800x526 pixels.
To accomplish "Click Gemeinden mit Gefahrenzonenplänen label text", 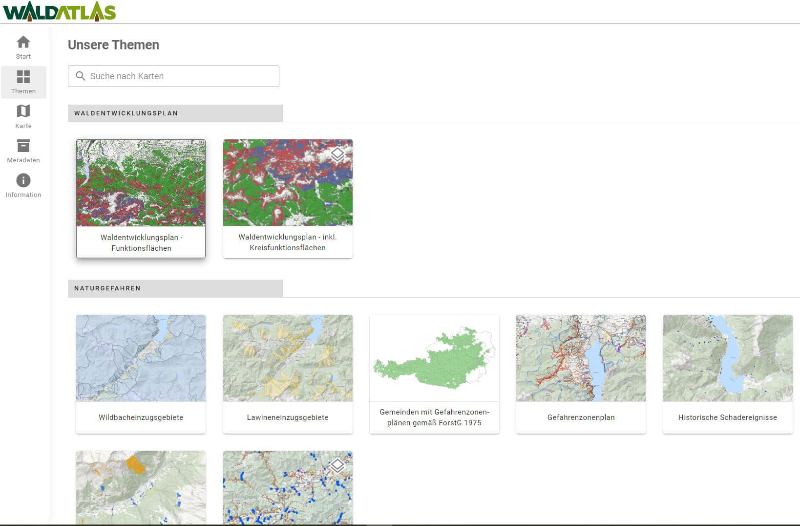I will pos(434,417).
